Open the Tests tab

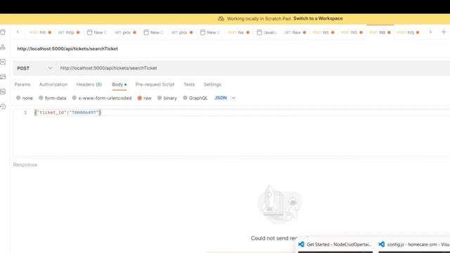coord(189,84)
